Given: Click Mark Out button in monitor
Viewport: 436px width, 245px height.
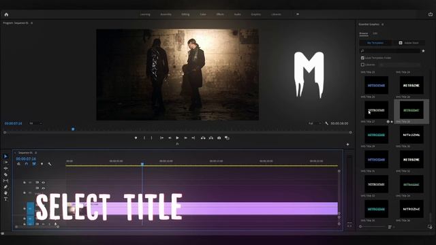Looking at the screenshot, I should tap(151, 137).
